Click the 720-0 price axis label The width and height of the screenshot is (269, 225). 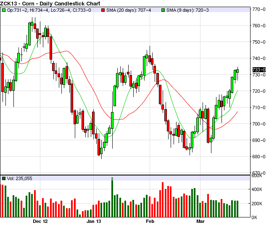click(259, 91)
